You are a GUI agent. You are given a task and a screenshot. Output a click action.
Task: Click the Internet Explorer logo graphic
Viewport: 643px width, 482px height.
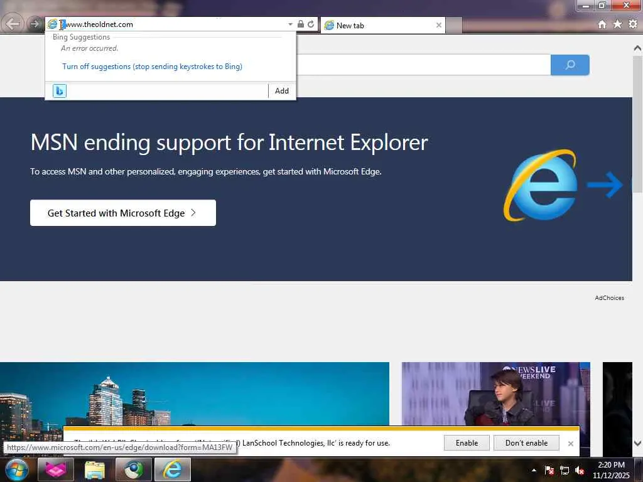(541, 185)
